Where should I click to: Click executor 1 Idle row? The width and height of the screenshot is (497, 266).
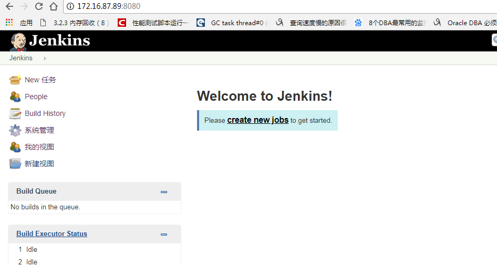[95, 250]
